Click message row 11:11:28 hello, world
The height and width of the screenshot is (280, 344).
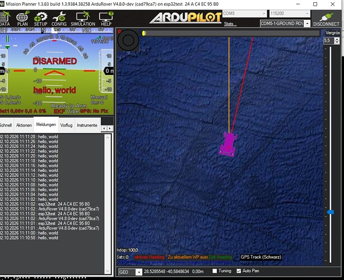coord(29,137)
